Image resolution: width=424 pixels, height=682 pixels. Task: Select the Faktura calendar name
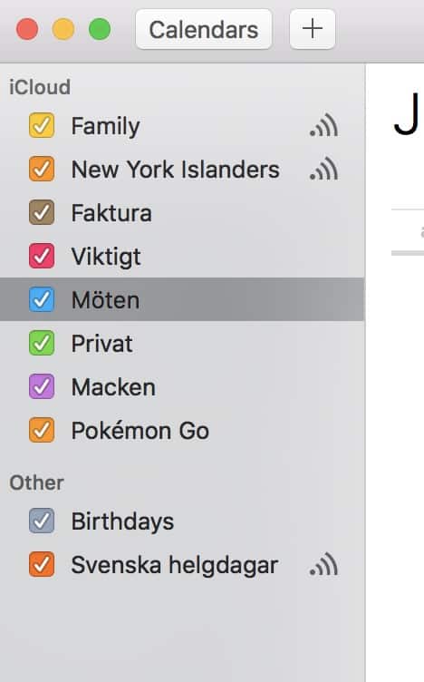[111, 213]
